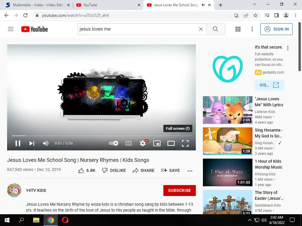
Task: Open Windows notification center
Action: pos(292,220)
